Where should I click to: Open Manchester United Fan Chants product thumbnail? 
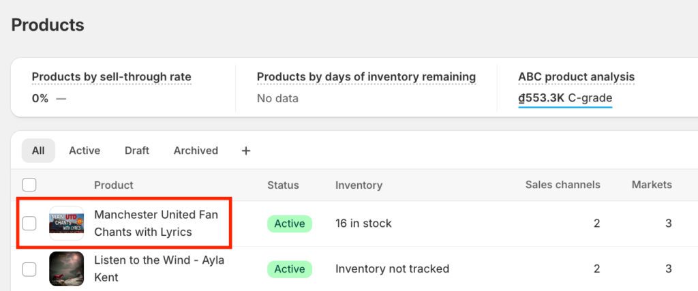click(x=66, y=224)
